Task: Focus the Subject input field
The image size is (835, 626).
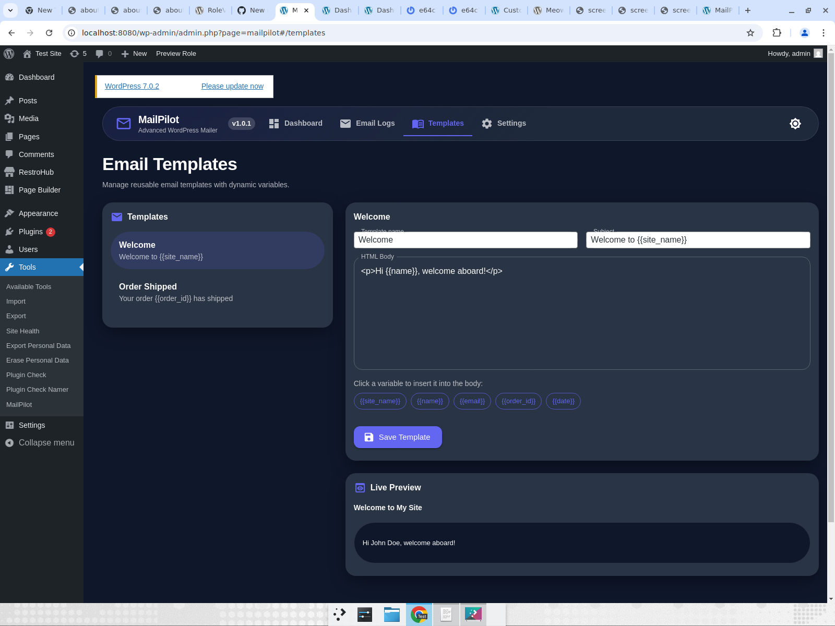Action: coord(698,240)
